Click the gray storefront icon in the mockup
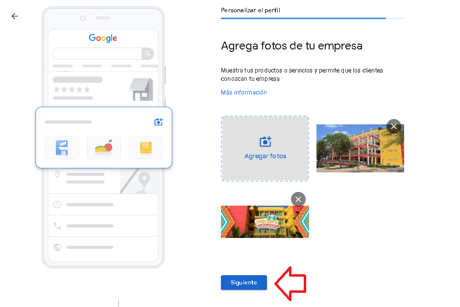This screenshot has height=307, width=460. click(141, 90)
